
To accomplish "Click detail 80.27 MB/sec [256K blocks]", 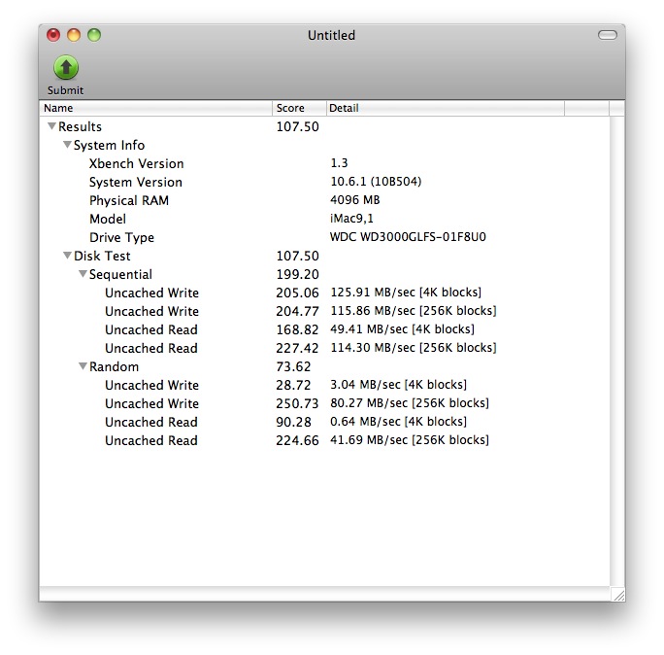I will click(x=410, y=402).
